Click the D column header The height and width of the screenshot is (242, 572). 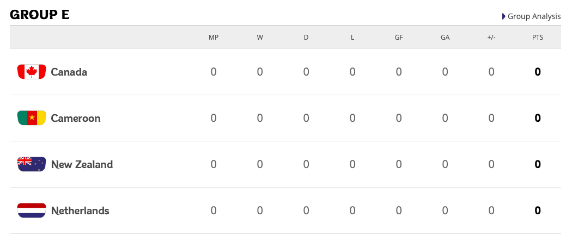(306, 38)
